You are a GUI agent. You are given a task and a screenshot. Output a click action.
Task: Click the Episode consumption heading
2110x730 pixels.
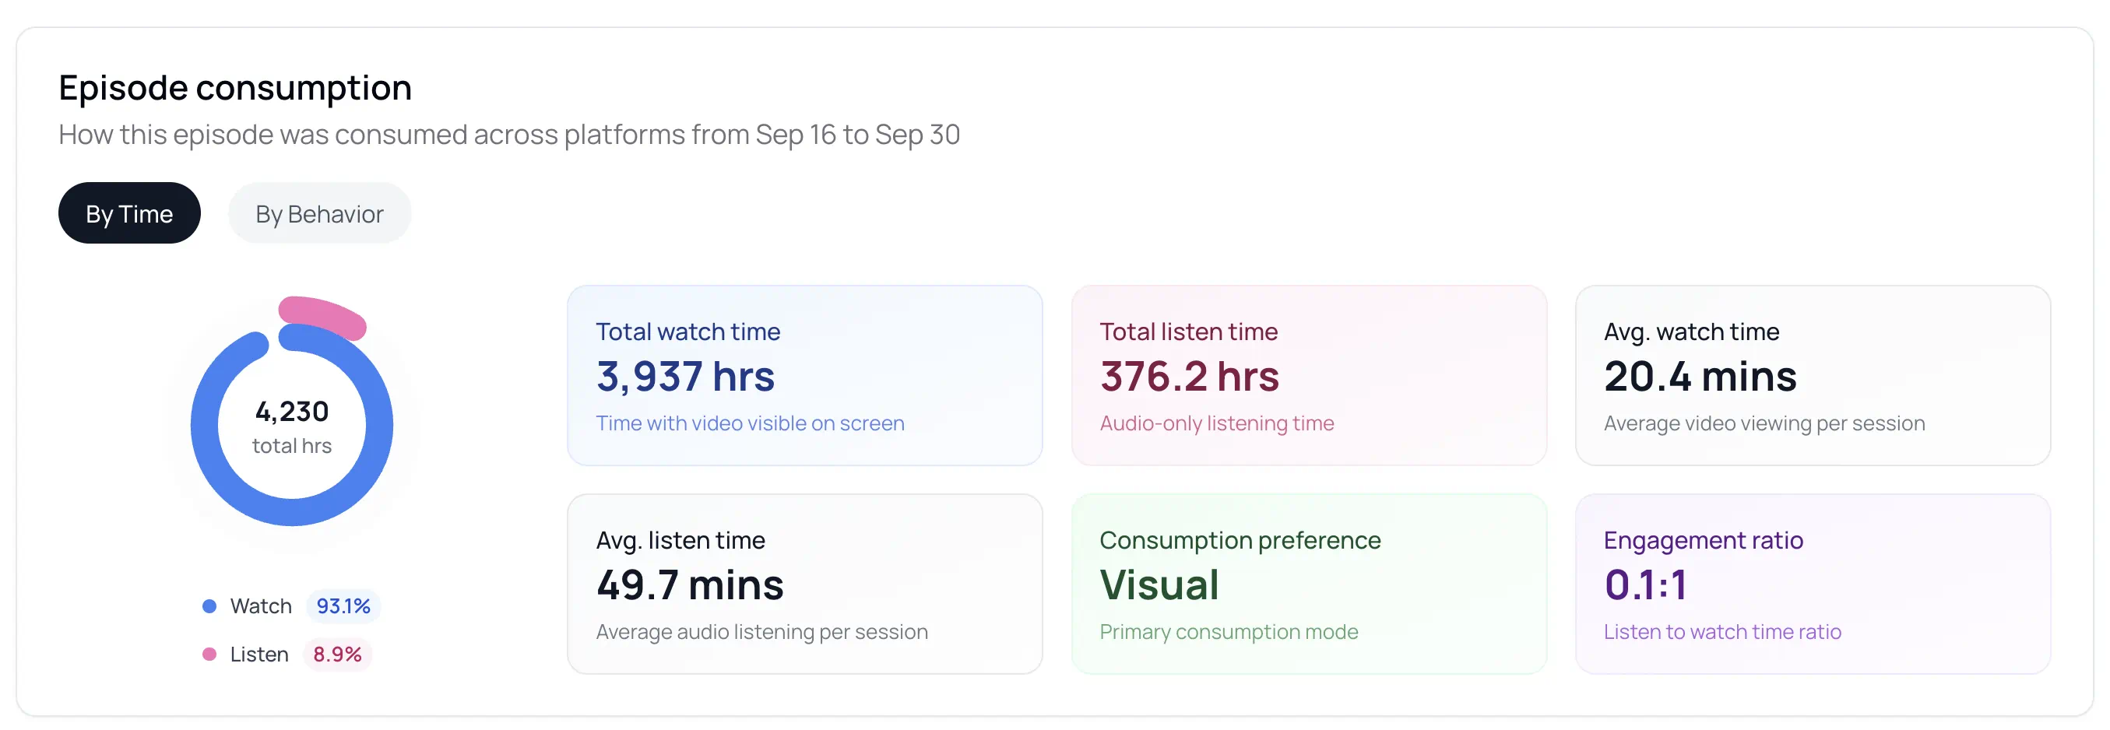point(235,88)
